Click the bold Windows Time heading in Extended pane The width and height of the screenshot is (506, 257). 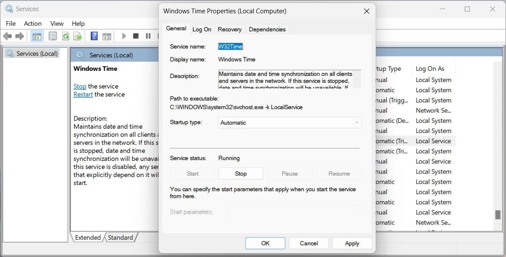point(95,69)
